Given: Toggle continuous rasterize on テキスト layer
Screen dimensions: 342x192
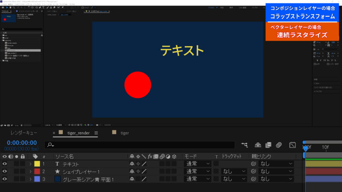Looking at the screenshot, I should tap(138, 164).
